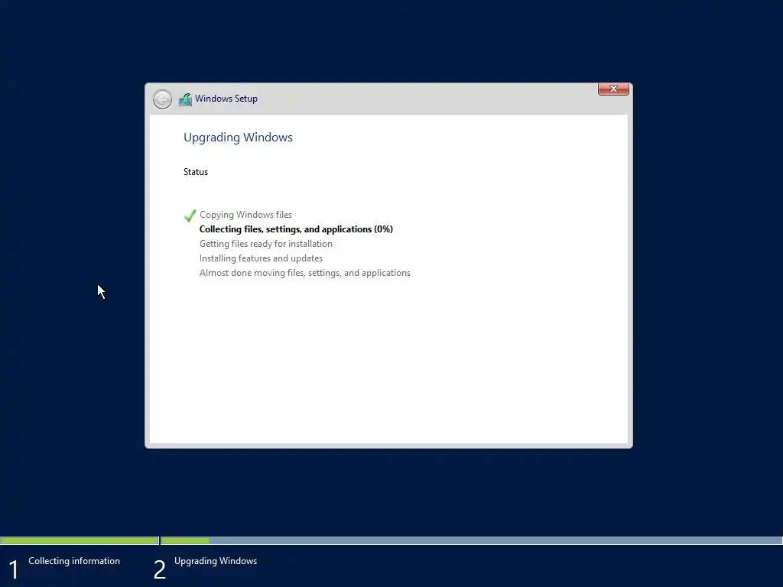The height and width of the screenshot is (587, 783).
Task: Select 'Copying Windows files' status line
Action: pos(245,215)
